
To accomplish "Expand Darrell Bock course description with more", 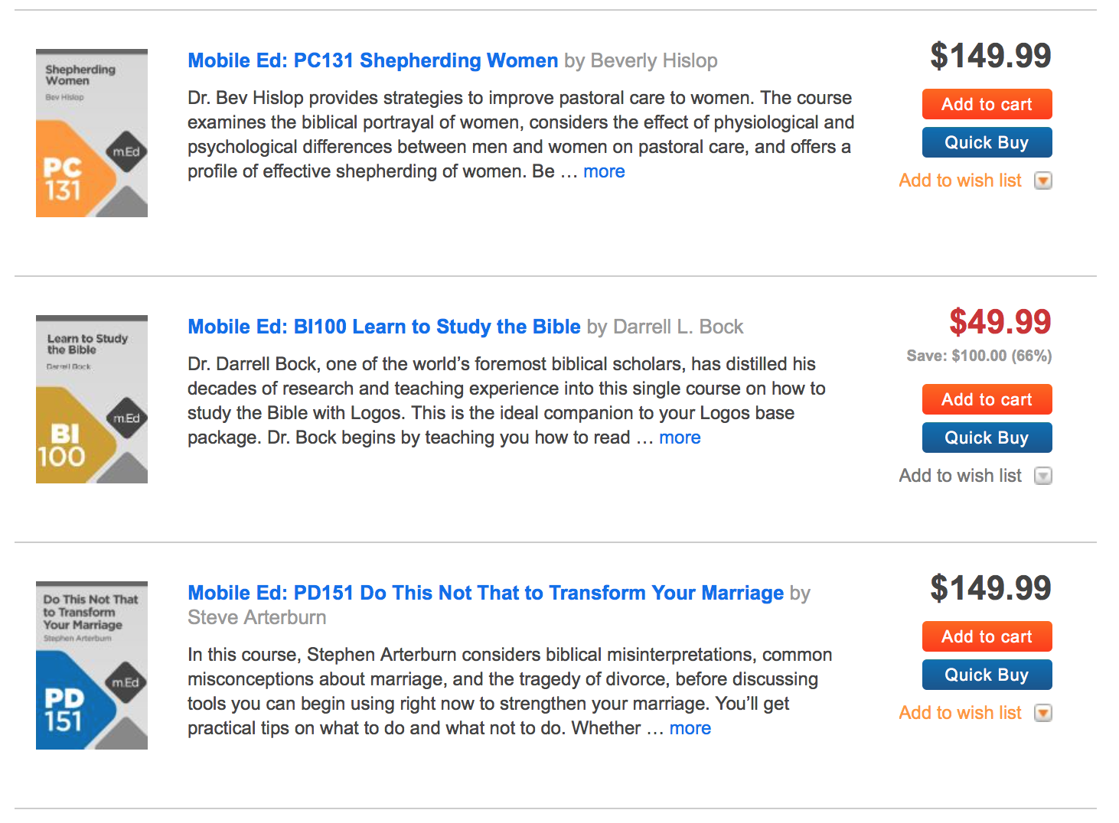I will [680, 438].
